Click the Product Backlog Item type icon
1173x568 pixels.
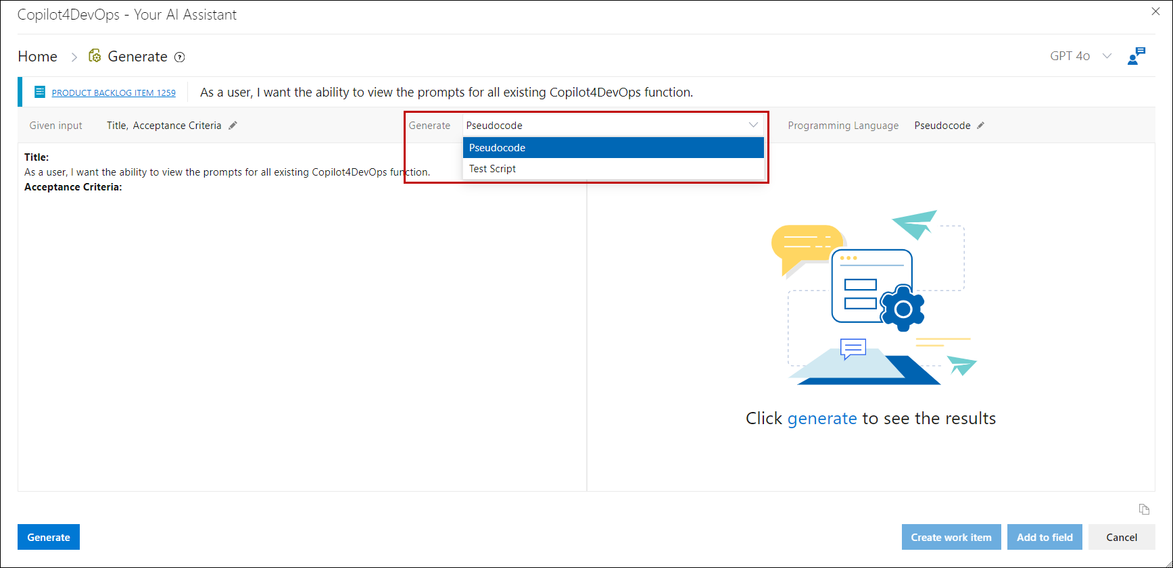click(40, 92)
